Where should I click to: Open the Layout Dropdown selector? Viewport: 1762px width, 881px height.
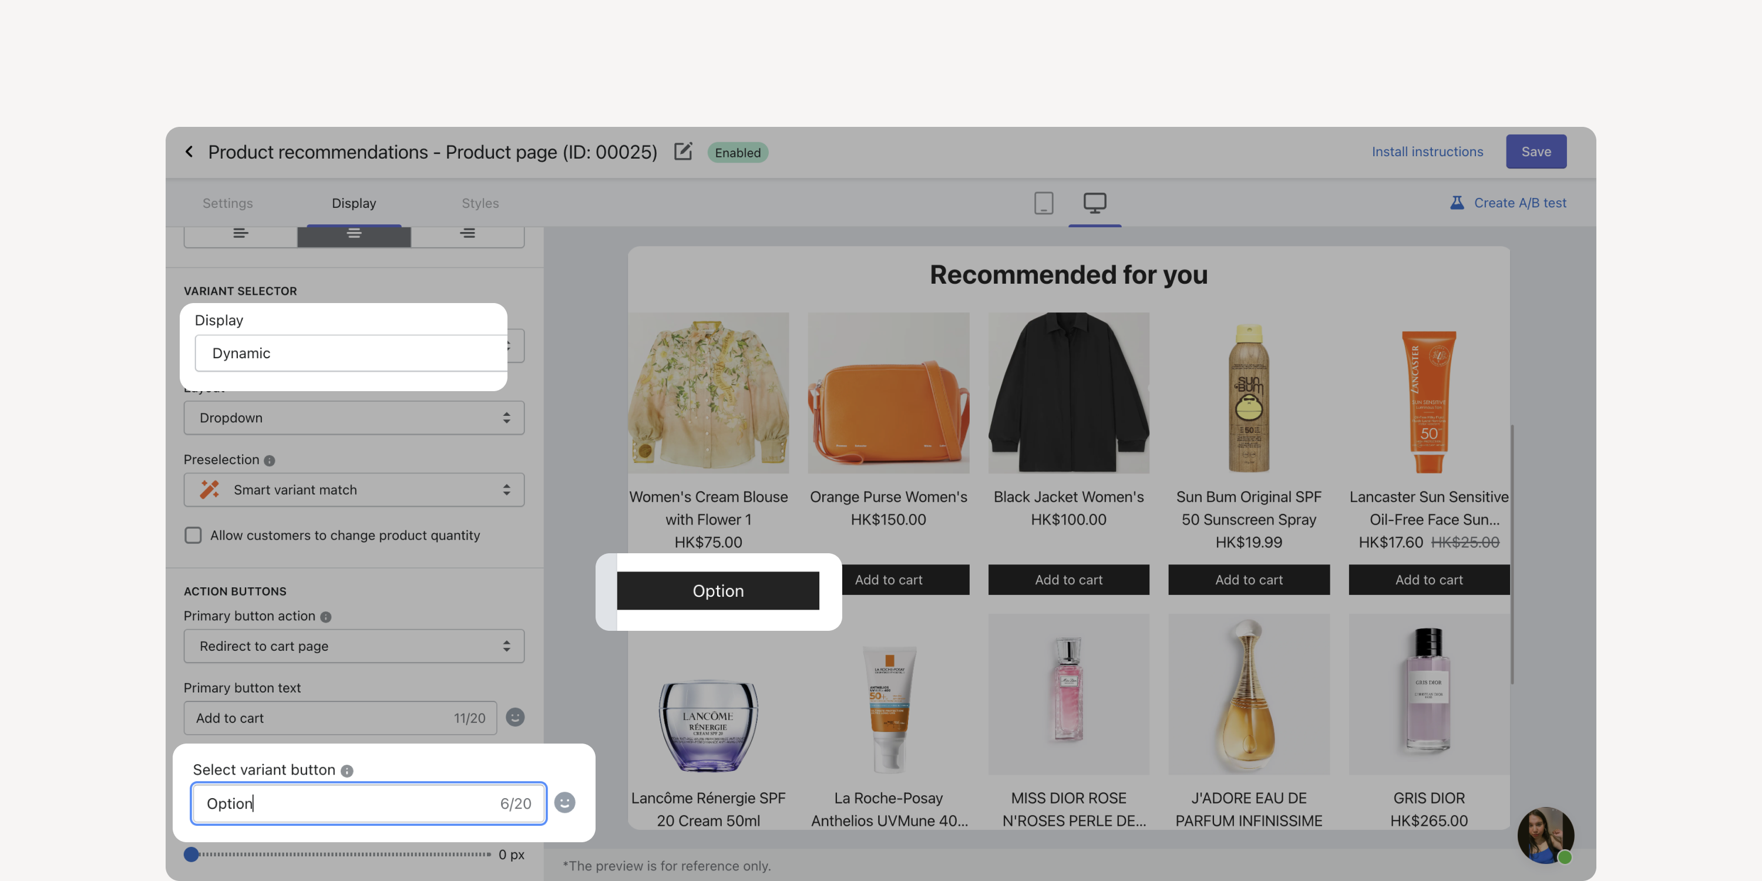[354, 418]
